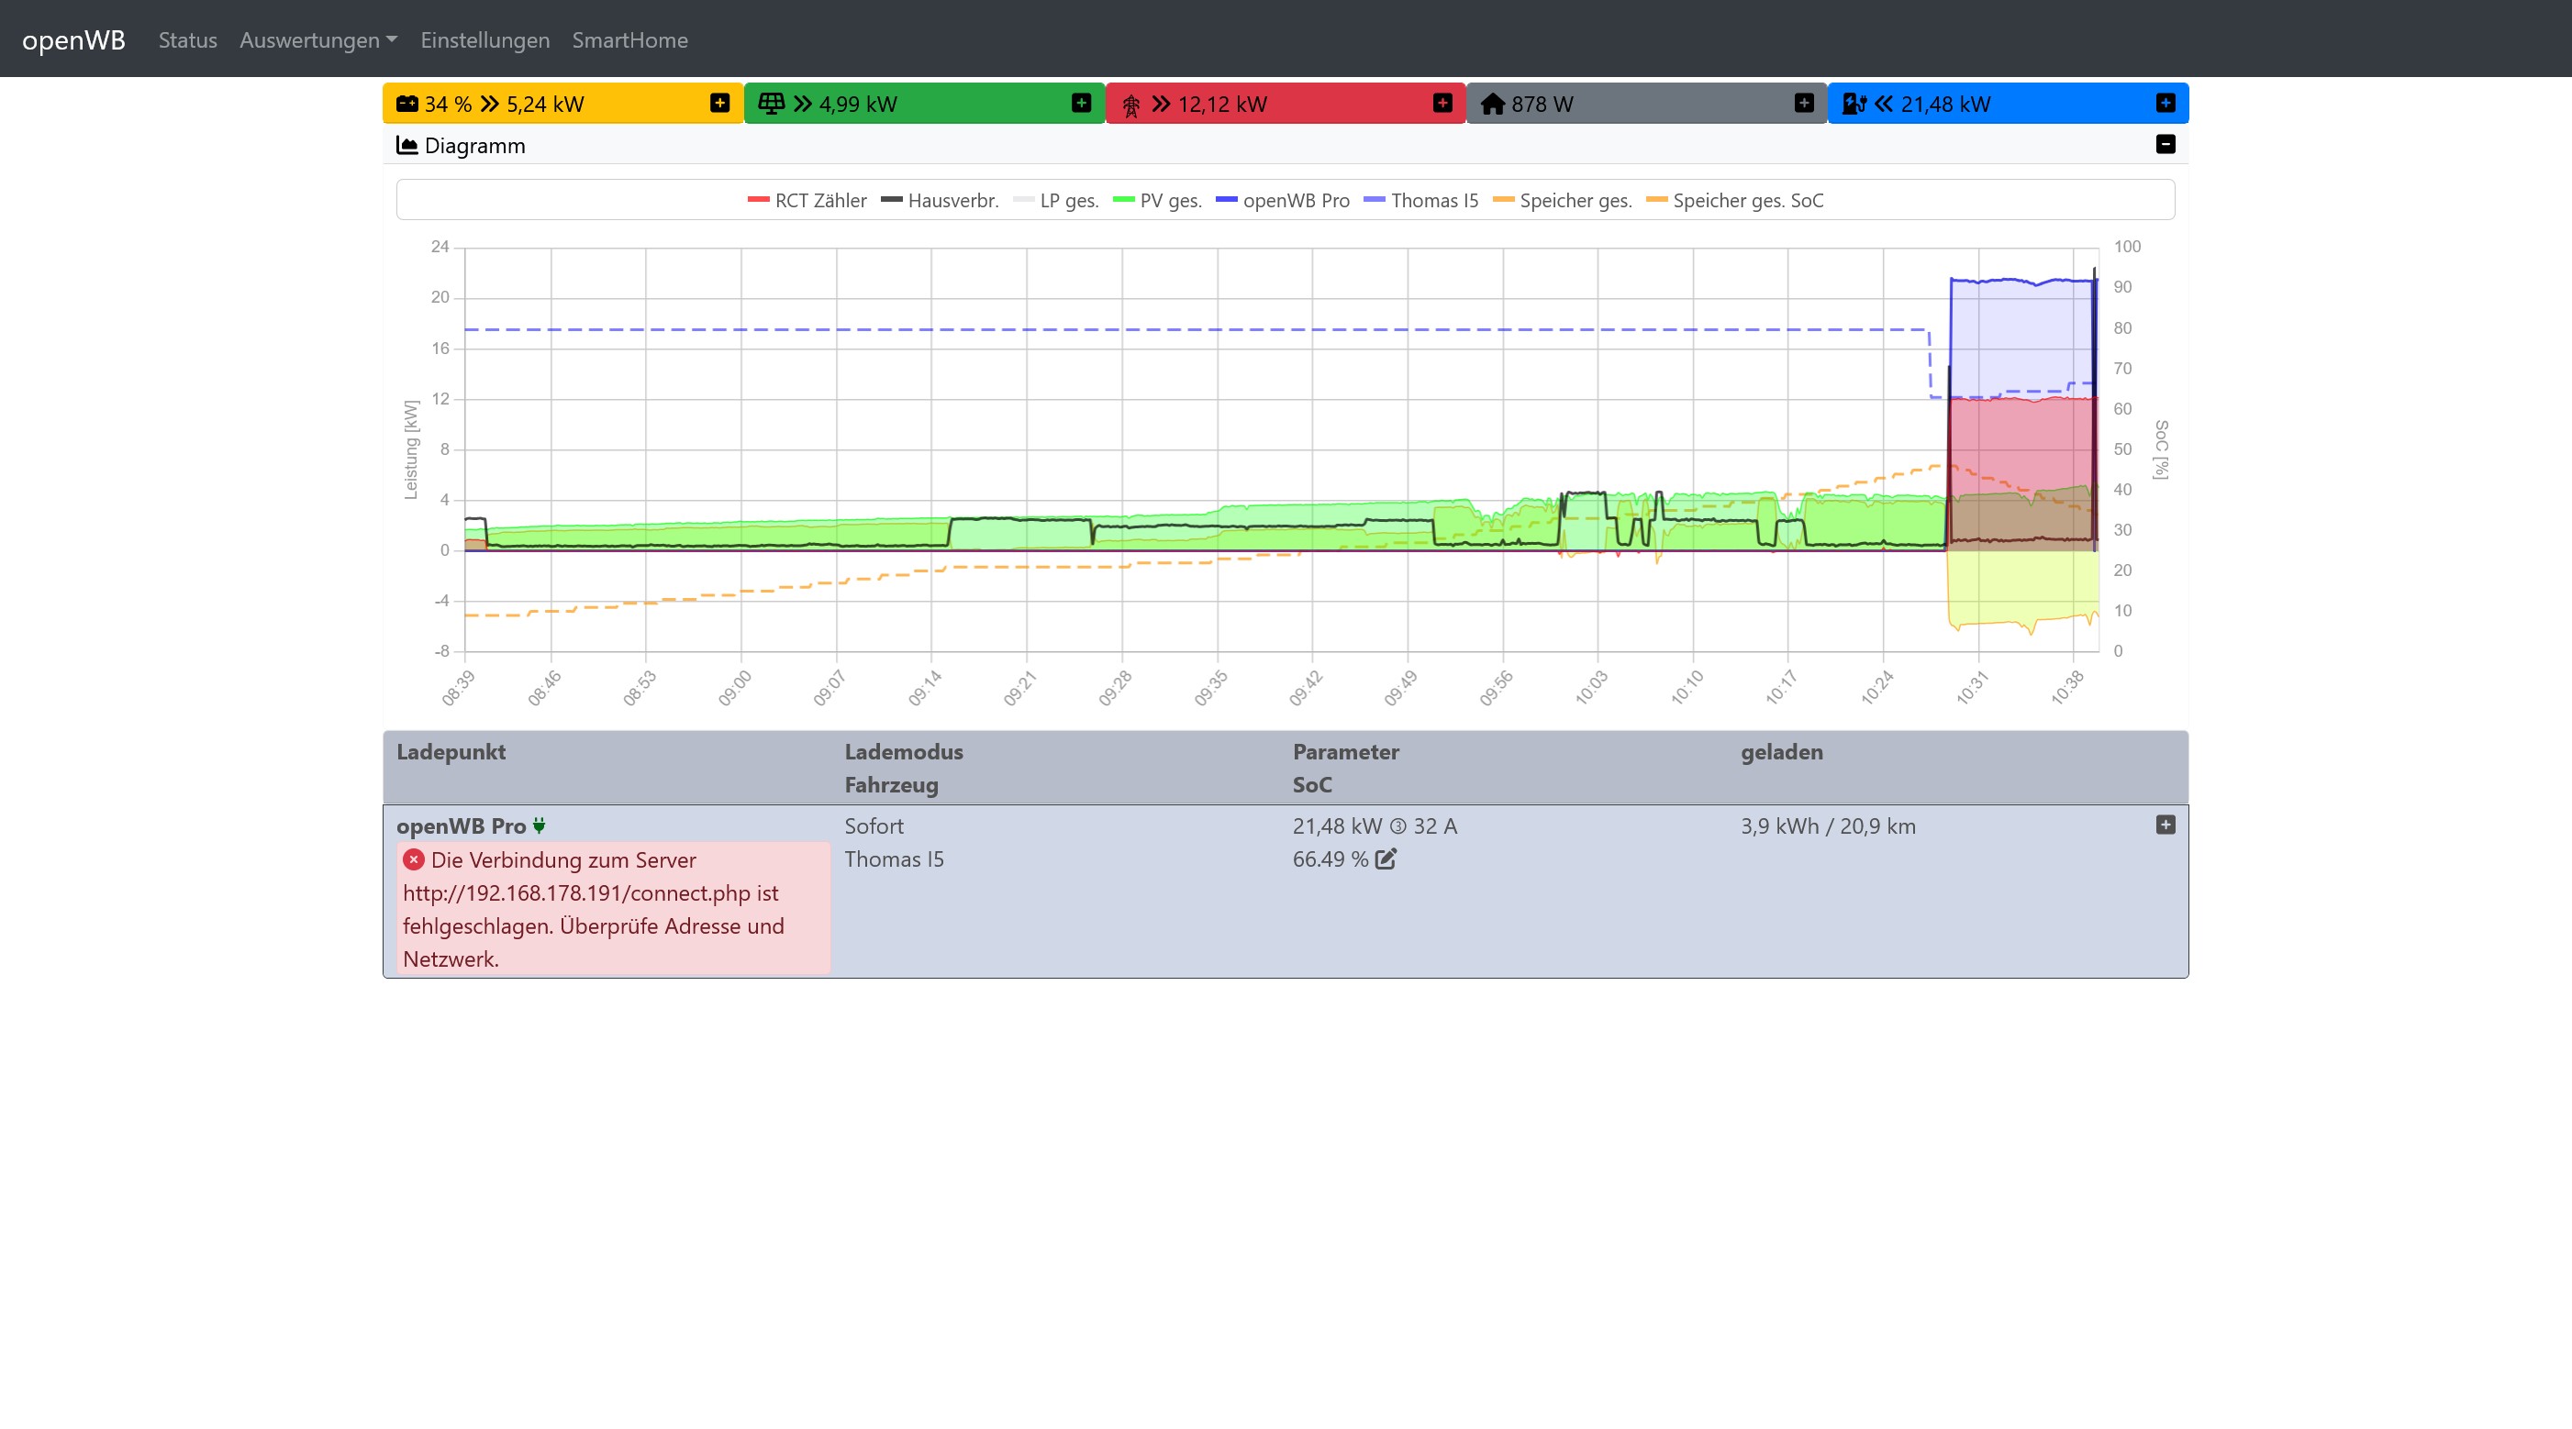Expand openWB Pro charge point details

point(2165,825)
